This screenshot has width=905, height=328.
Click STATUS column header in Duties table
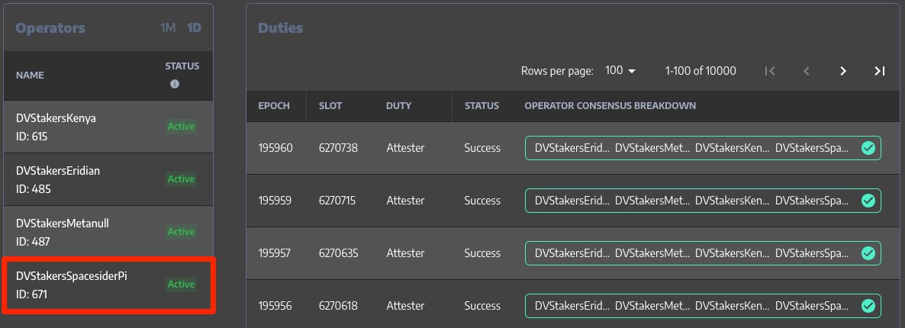click(481, 106)
